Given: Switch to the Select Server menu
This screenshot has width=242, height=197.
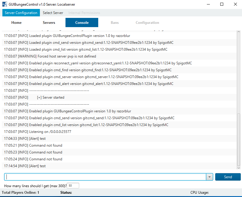Looking at the screenshot, I should [53, 13].
